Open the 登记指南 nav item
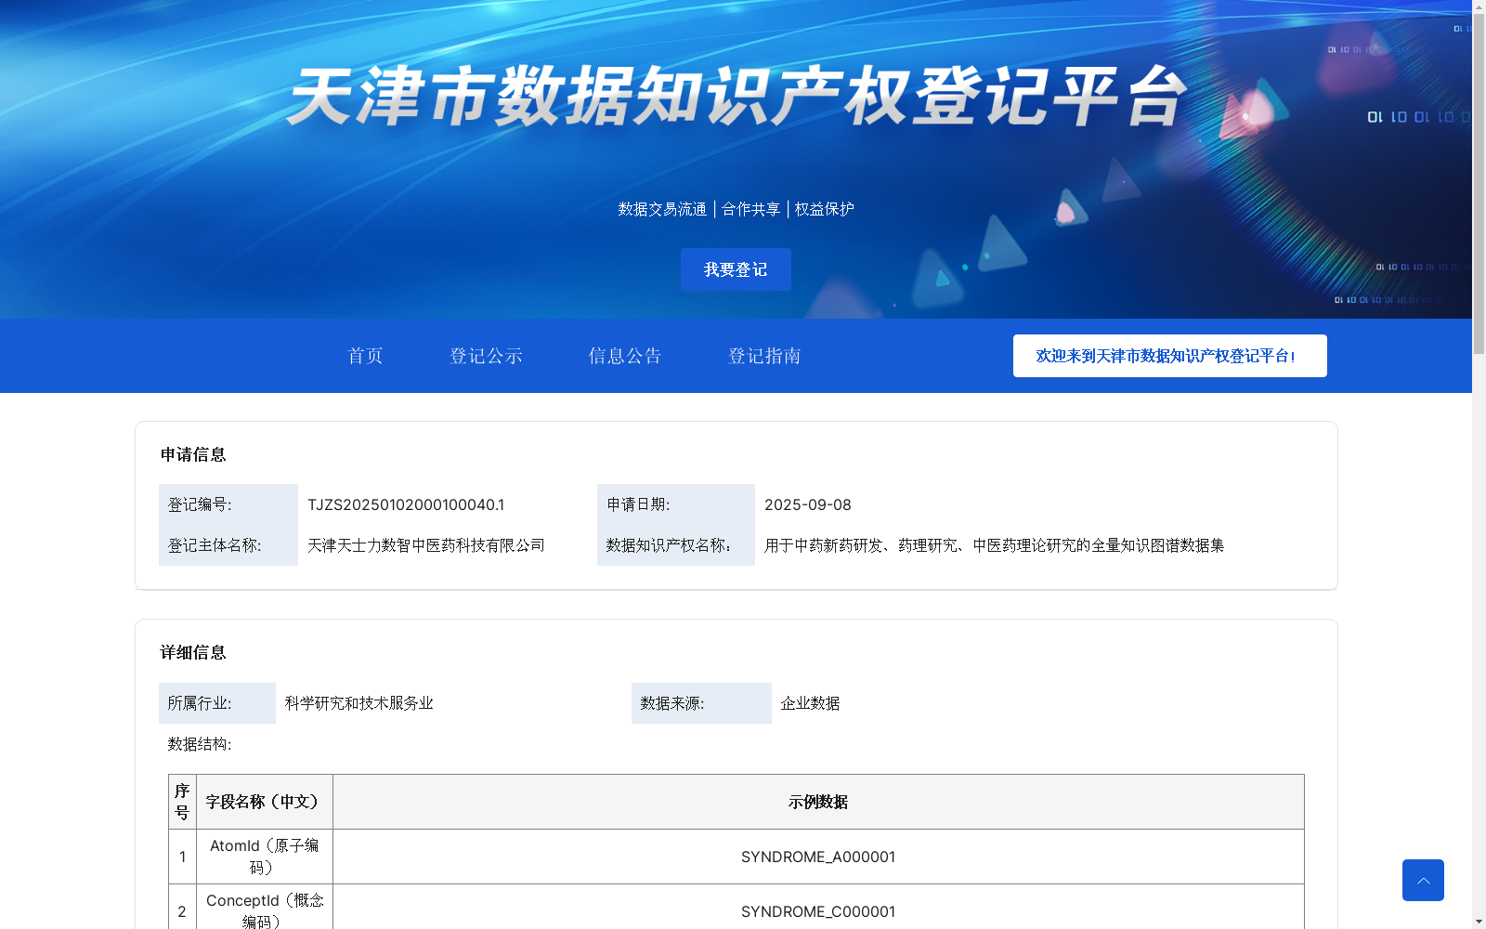The width and height of the screenshot is (1486, 929). (764, 356)
